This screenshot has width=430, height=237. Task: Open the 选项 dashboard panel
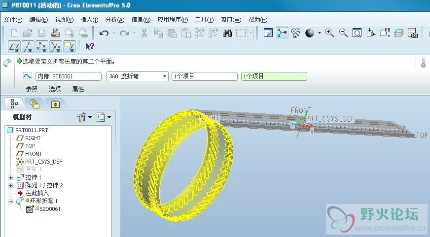pos(55,89)
